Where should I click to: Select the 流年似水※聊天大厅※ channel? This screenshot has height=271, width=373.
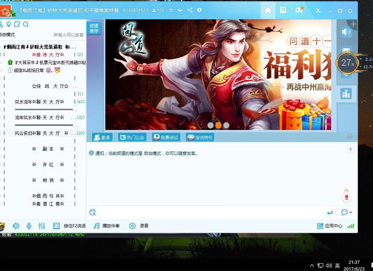(39, 117)
